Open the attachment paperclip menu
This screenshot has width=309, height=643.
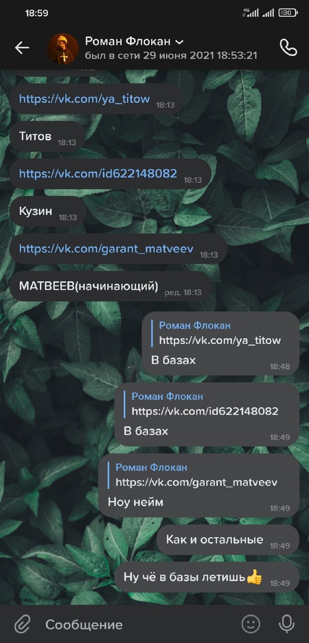(22, 625)
